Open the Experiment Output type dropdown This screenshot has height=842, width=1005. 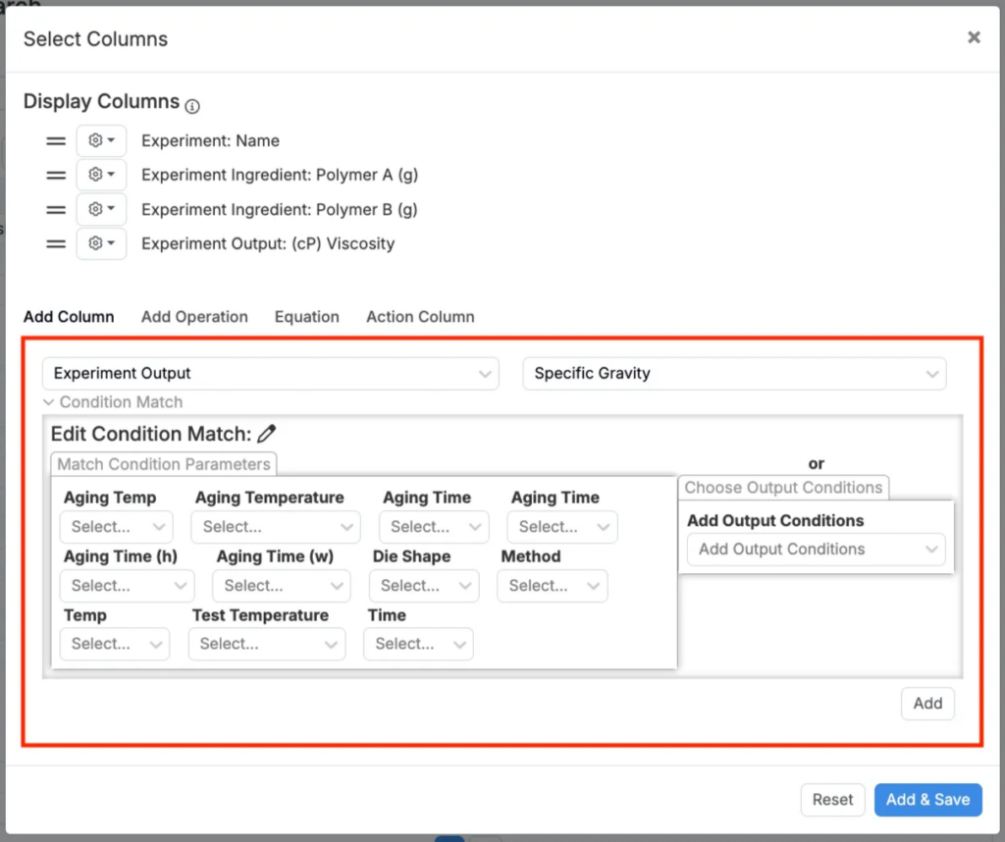click(270, 373)
